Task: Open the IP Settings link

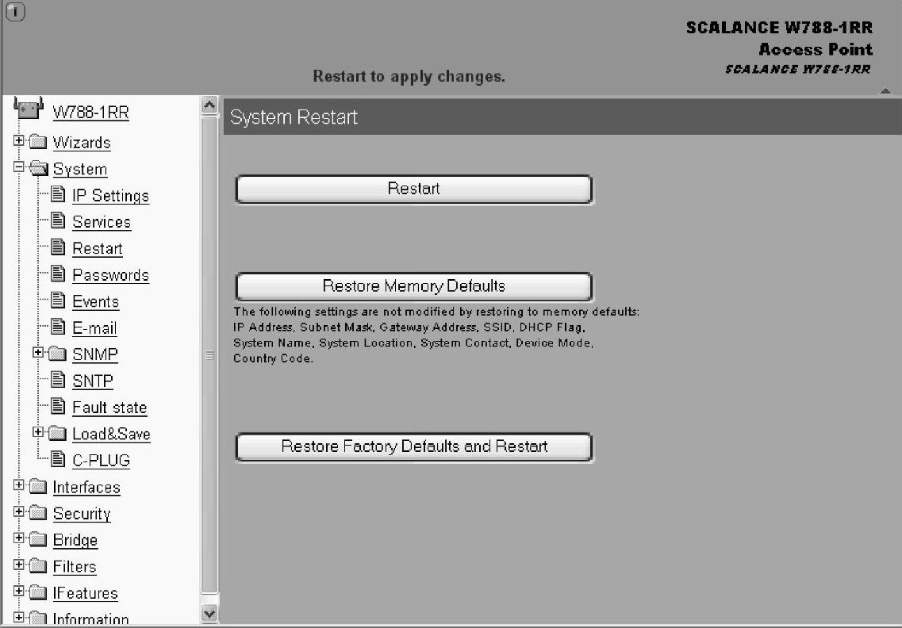Action: coord(110,196)
